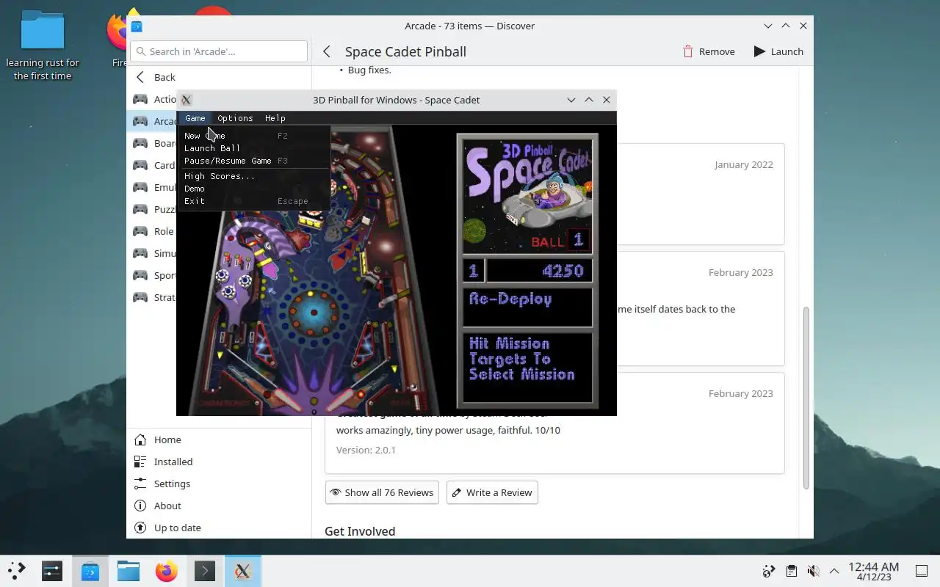
Task: Select the Card category gamepad icon
Action: pyautogui.click(x=140, y=165)
